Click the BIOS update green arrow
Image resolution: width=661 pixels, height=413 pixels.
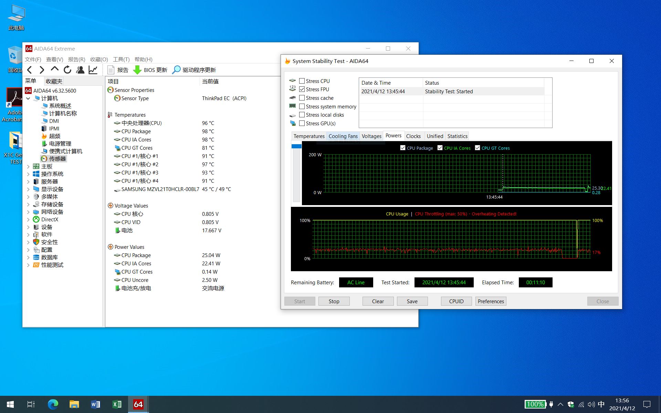click(x=137, y=70)
